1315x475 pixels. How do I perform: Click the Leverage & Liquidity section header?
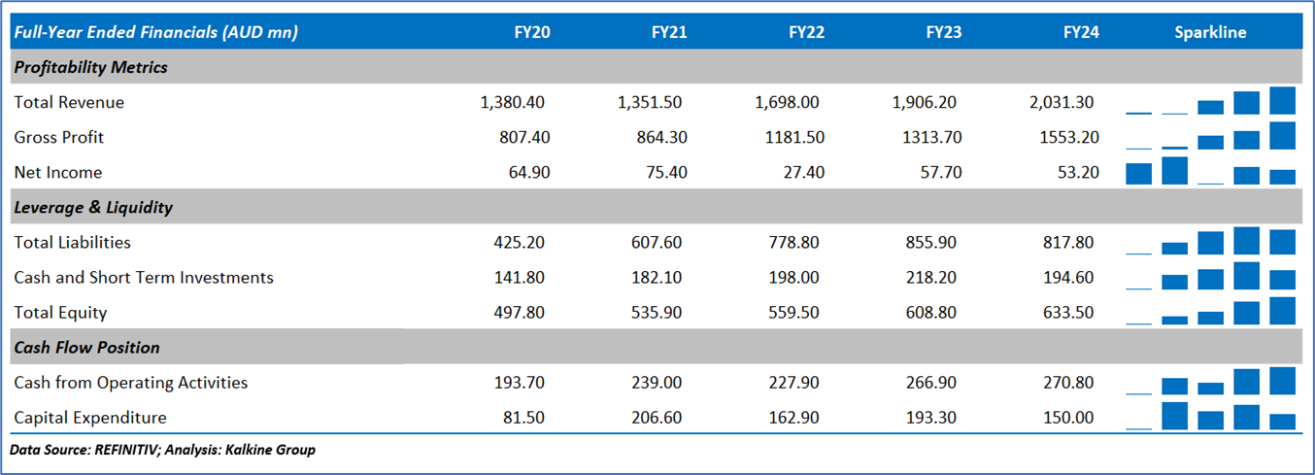tap(93, 207)
